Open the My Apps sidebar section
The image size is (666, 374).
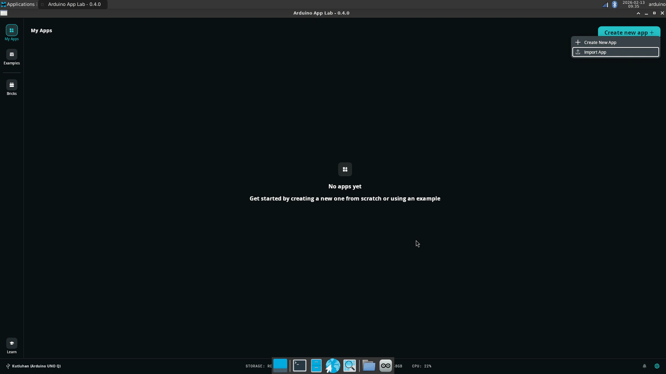pyautogui.click(x=12, y=33)
